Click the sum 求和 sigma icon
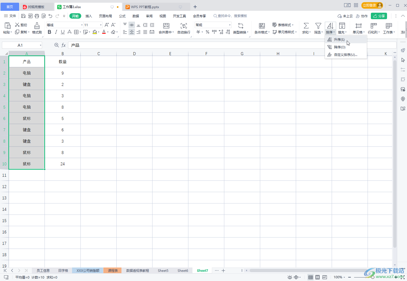The image size is (407, 281). click(x=306, y=26)
